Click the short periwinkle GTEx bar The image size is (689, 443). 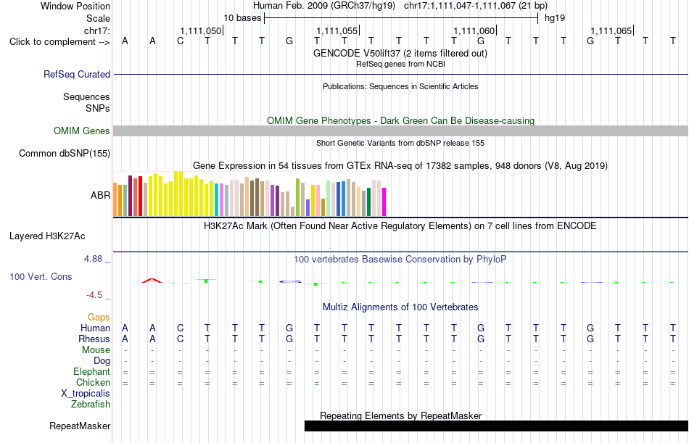click(x=308, y=207)
